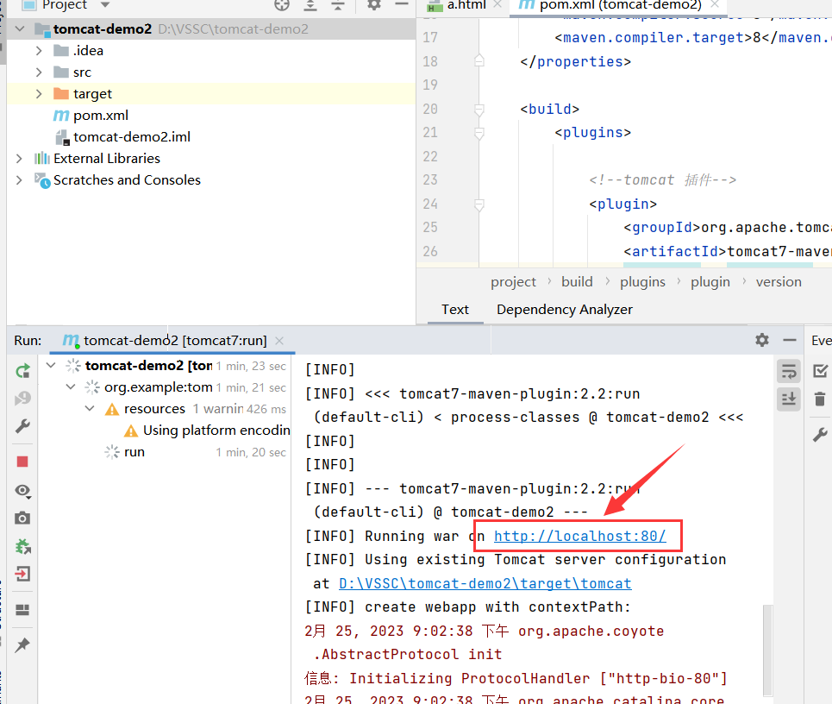Screen dimensions: 832x704
Task: Click the camera thread dump icon
Action: pos(22,519)
